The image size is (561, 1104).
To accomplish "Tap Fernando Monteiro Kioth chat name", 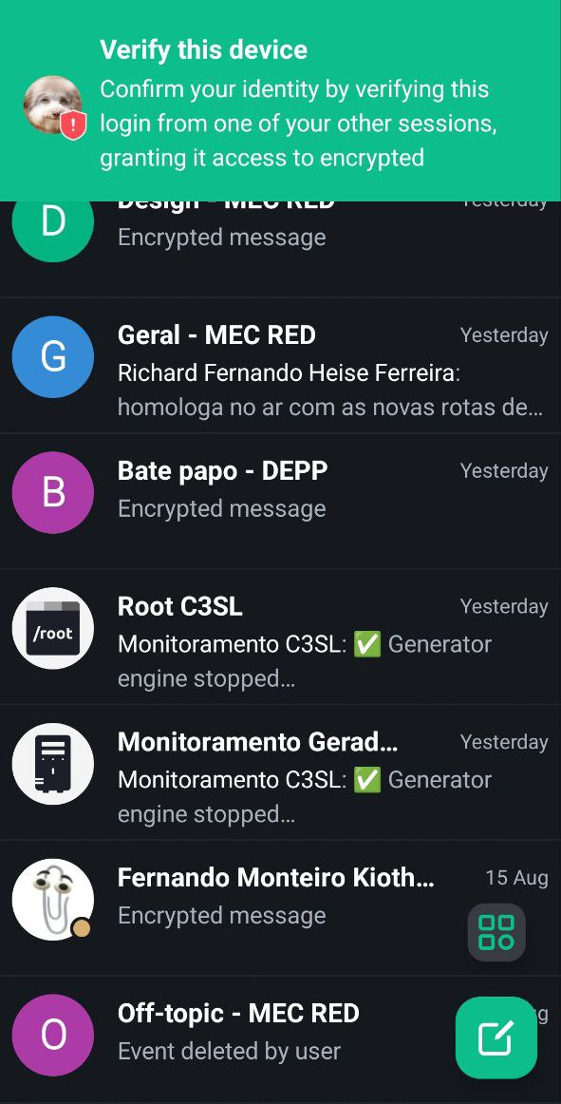I will pyautogui.click(x=276, y=878).
